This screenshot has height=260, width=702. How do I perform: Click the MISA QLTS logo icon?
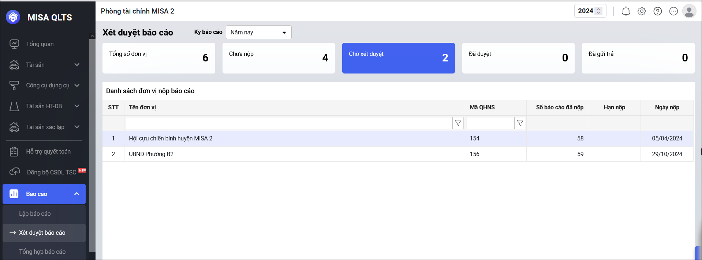(x=13, y=17)
